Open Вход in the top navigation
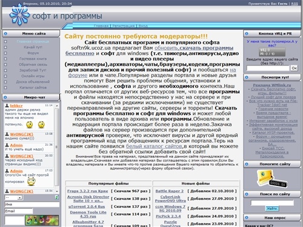303x227 pixels. (143, 26)
